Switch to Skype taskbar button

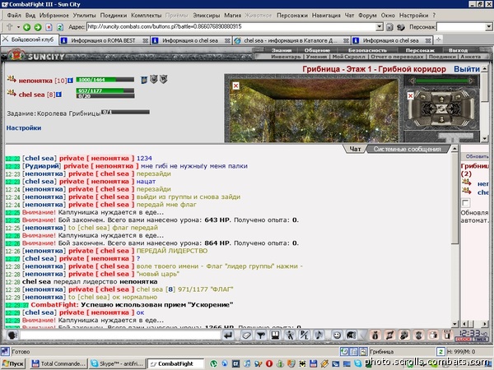(118, 363)
